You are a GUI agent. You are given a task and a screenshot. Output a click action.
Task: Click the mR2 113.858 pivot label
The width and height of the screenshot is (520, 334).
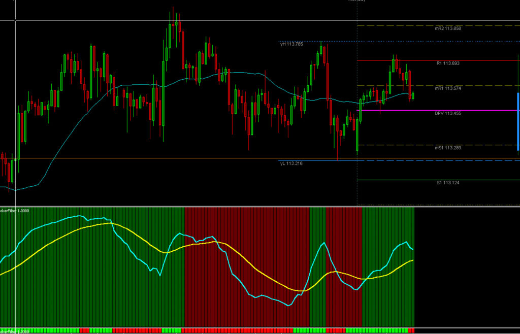[448, 28]
